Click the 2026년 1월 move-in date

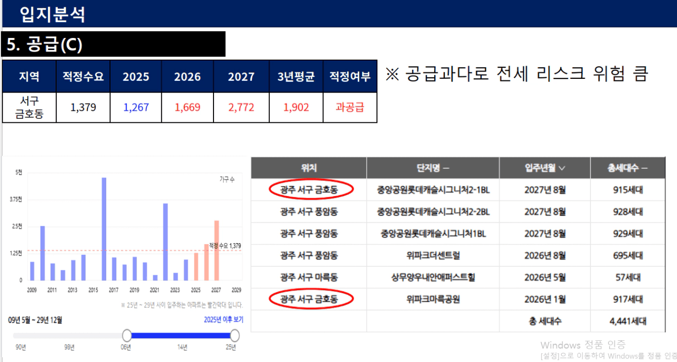[545, 299]
